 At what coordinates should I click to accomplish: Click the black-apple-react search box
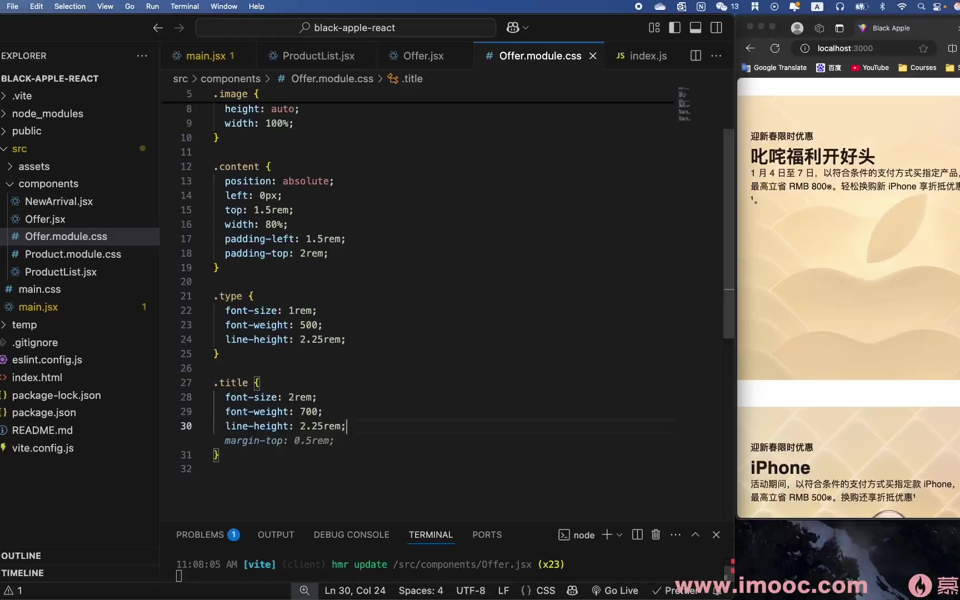tap(346, 28)
